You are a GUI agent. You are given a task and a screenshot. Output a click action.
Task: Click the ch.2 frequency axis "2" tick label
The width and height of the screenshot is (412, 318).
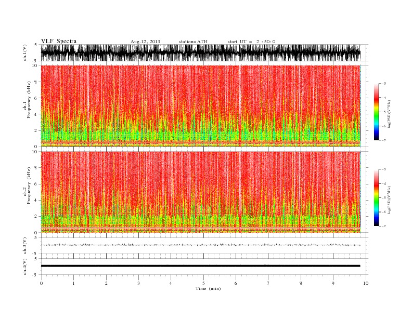point(36,217)
